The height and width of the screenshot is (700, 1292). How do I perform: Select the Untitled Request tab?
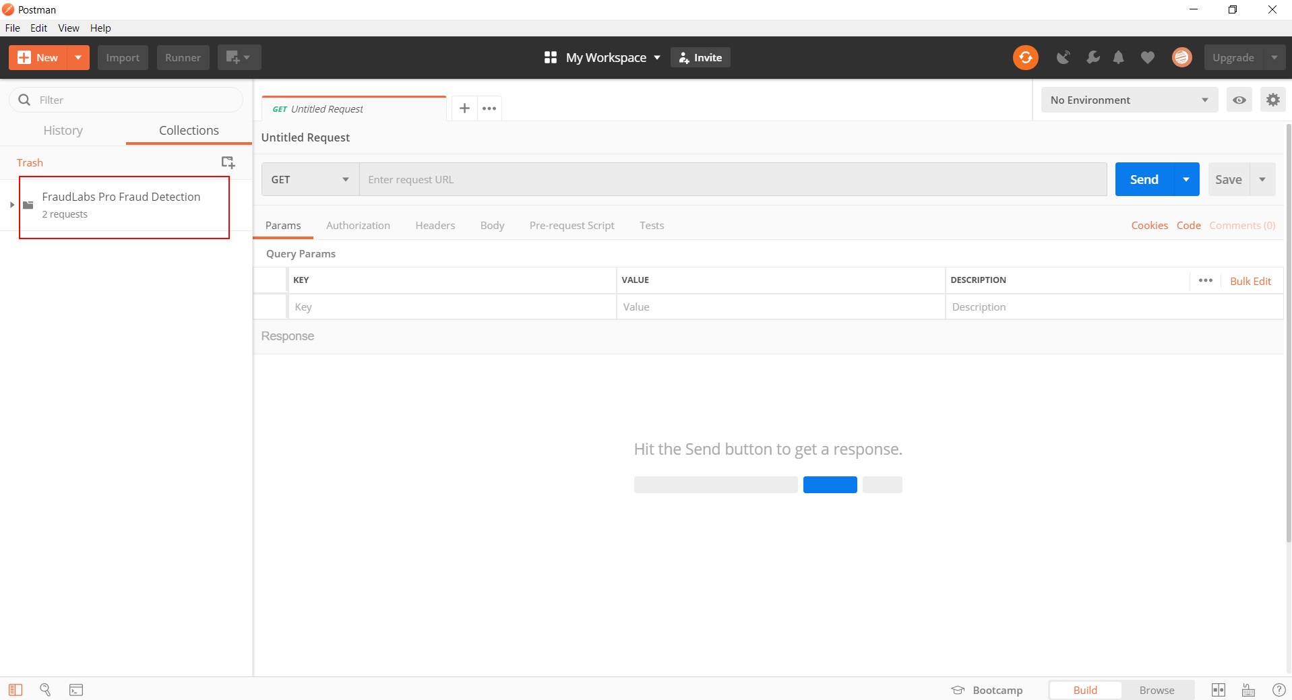click(354, 108)
